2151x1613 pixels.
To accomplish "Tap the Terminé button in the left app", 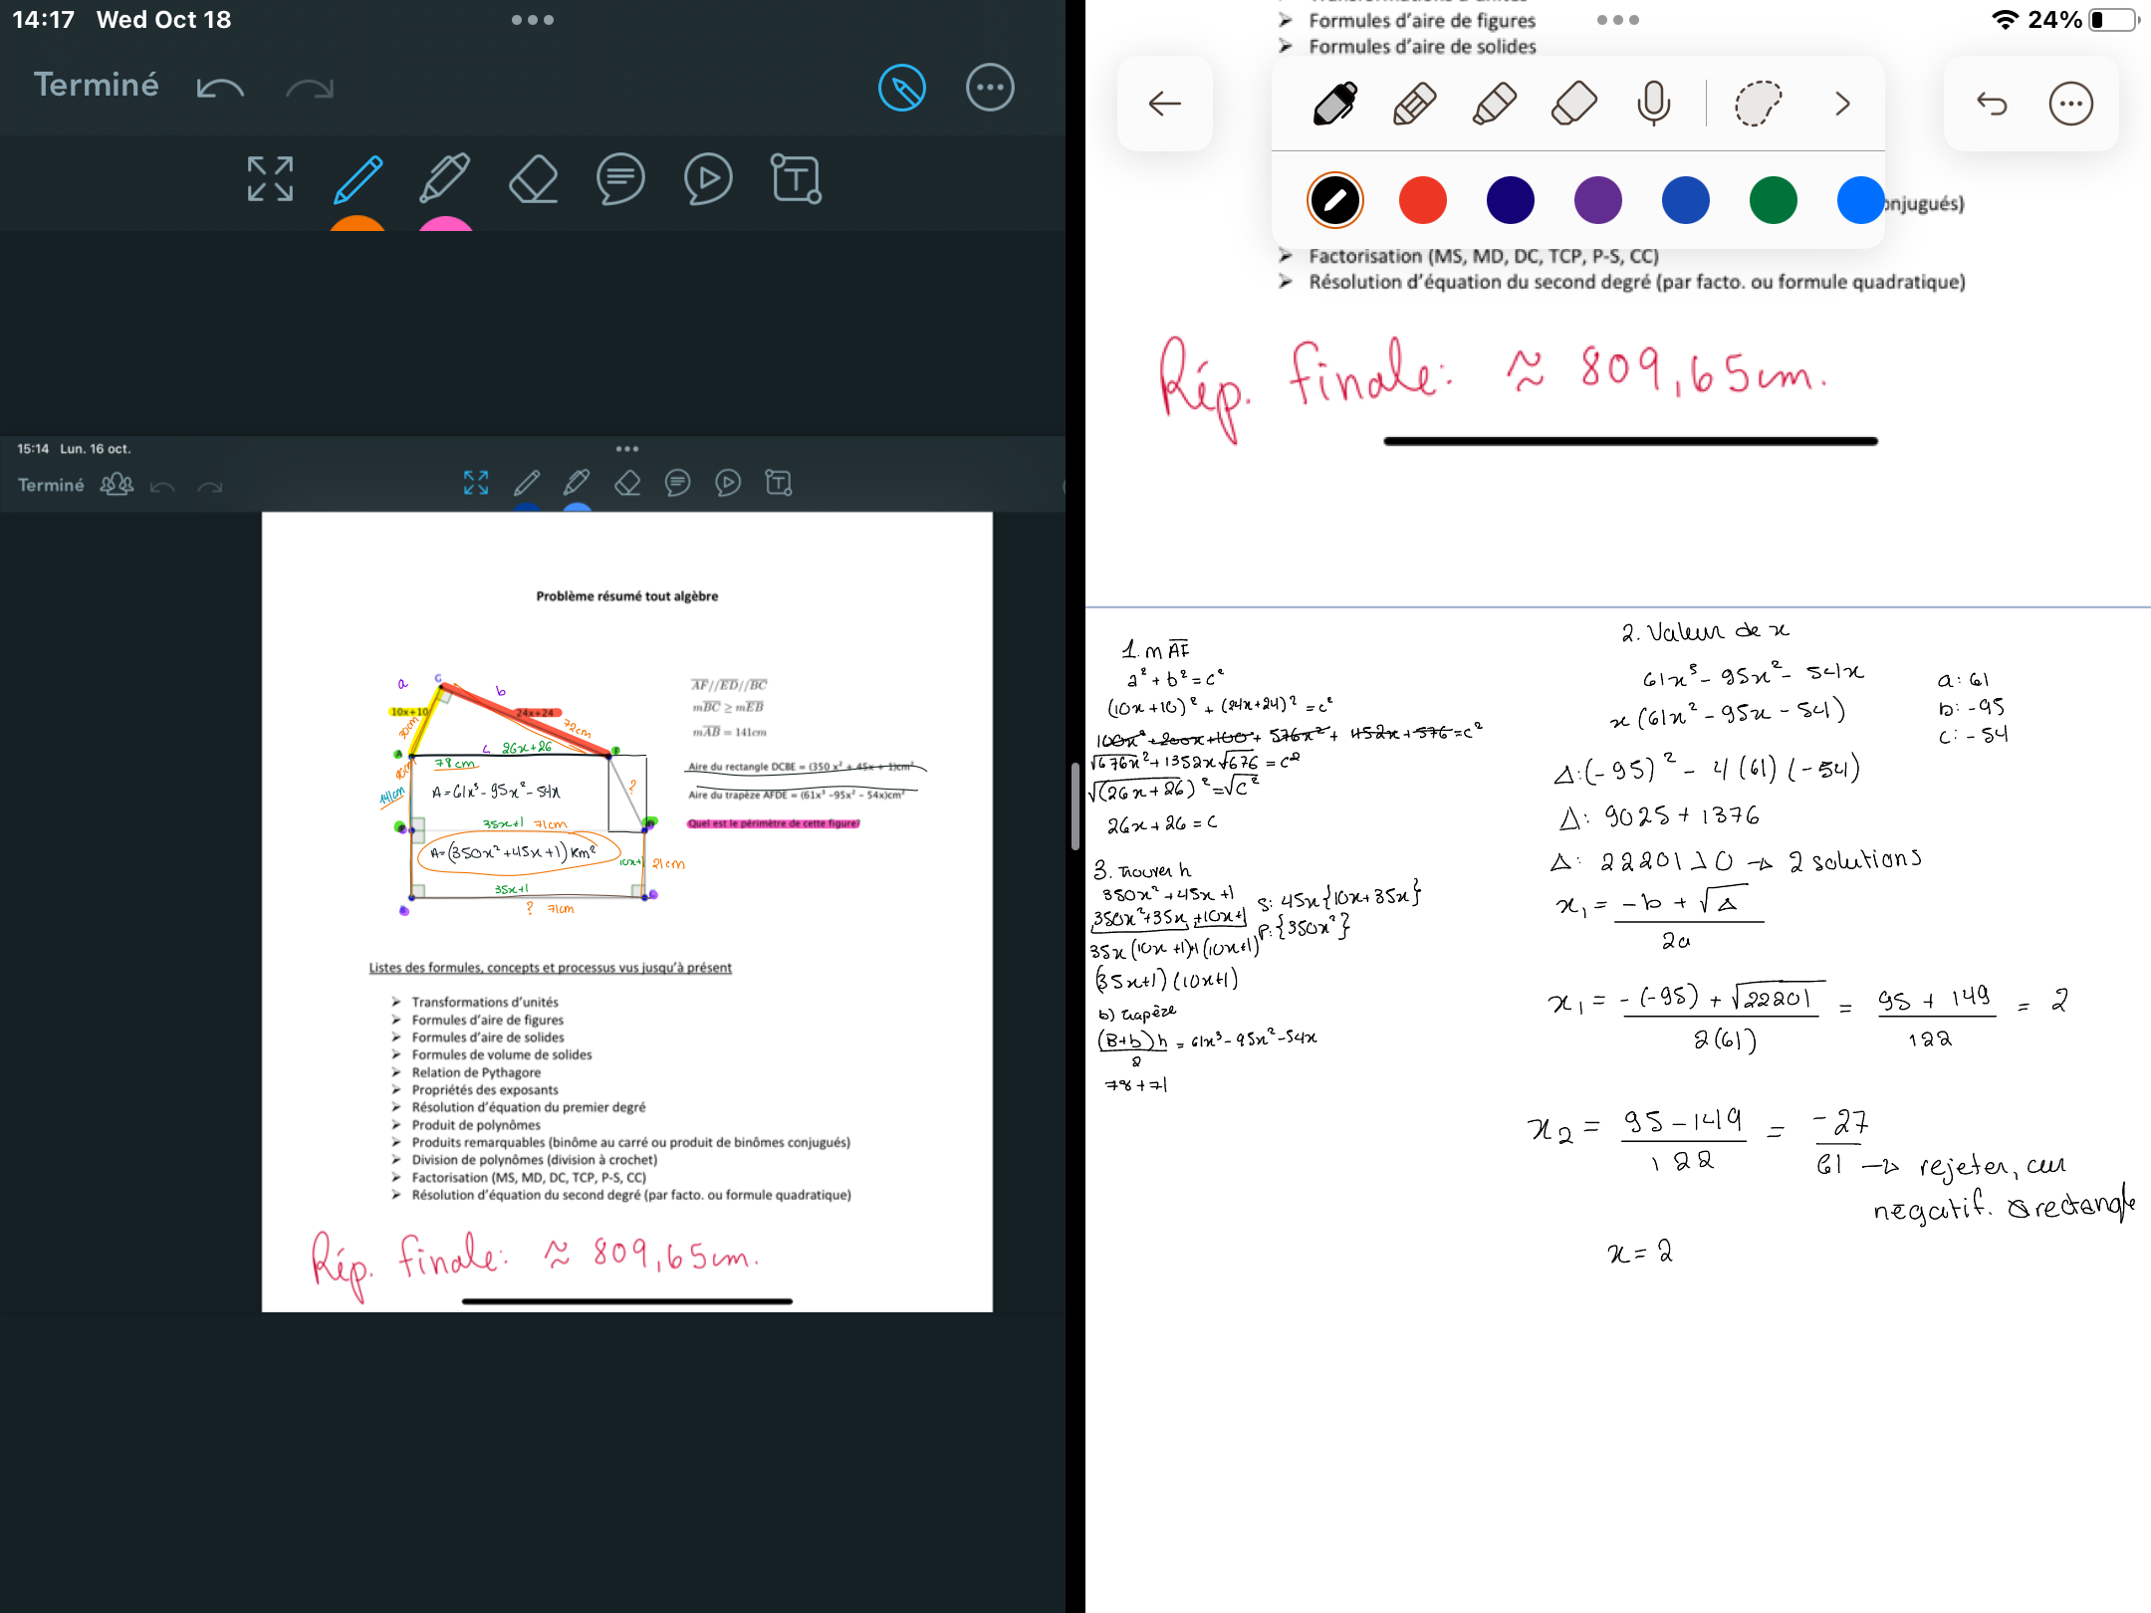I will point(96,86).
